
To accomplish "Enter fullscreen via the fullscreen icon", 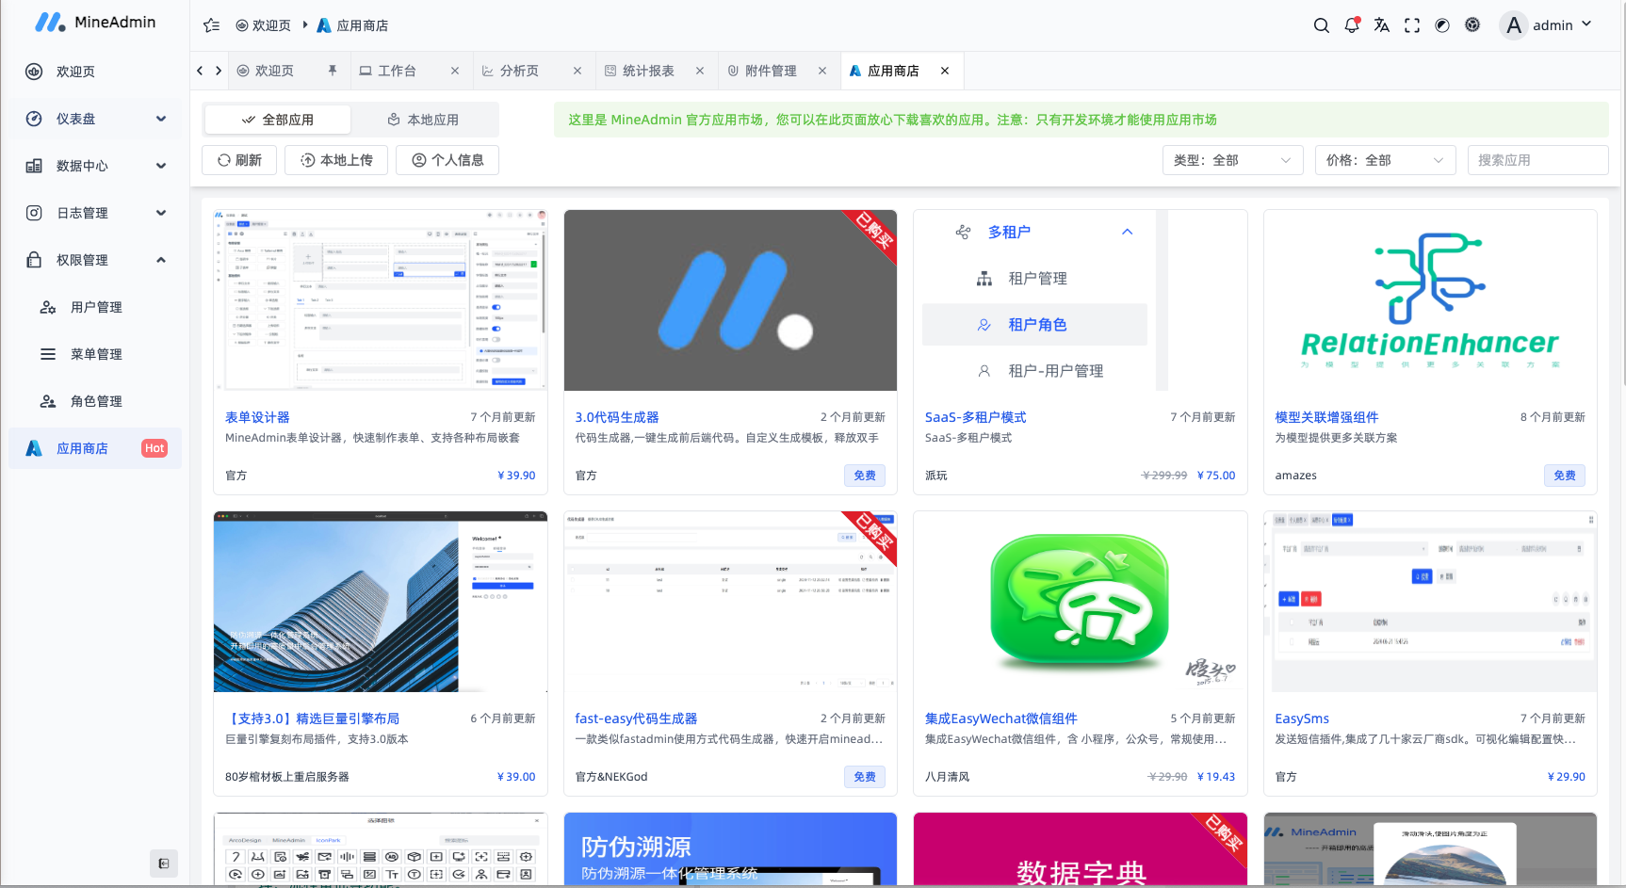I will click(1411, 24).
